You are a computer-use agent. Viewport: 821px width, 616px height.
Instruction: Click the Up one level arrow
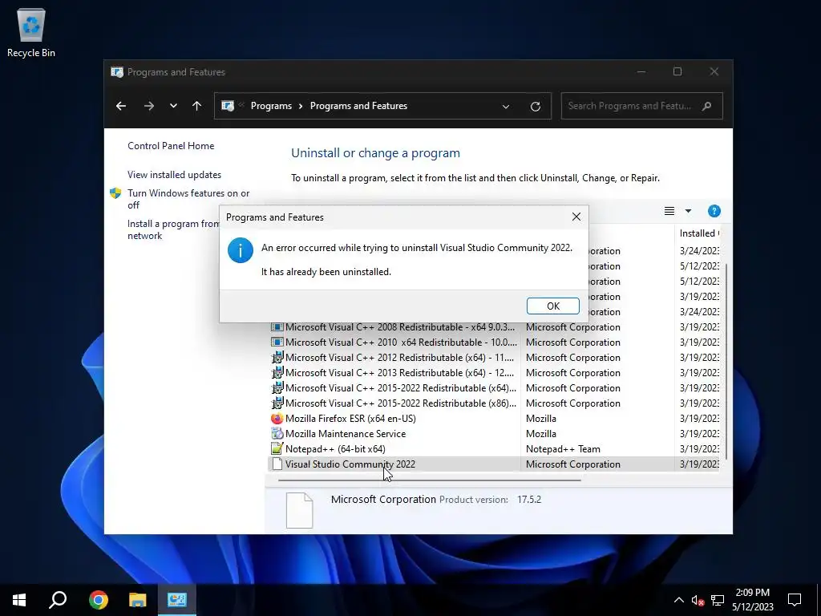point(197,106)
